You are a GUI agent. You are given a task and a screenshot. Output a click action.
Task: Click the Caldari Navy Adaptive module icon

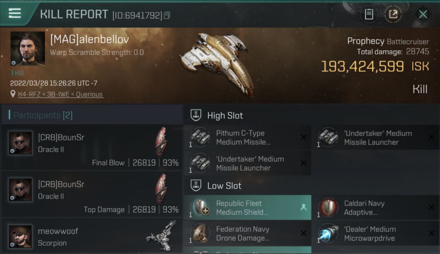pyautogui.click(x=328, y=207)
